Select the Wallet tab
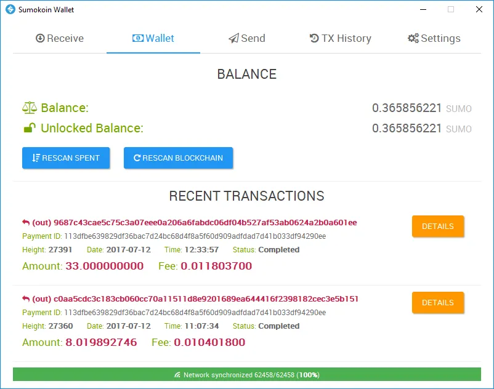This screenshot has width=494, height=389. [x=153, y=38]
